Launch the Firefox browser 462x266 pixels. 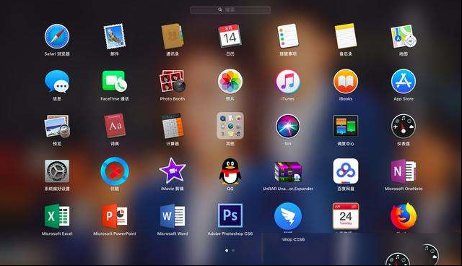tap(404, 216)
